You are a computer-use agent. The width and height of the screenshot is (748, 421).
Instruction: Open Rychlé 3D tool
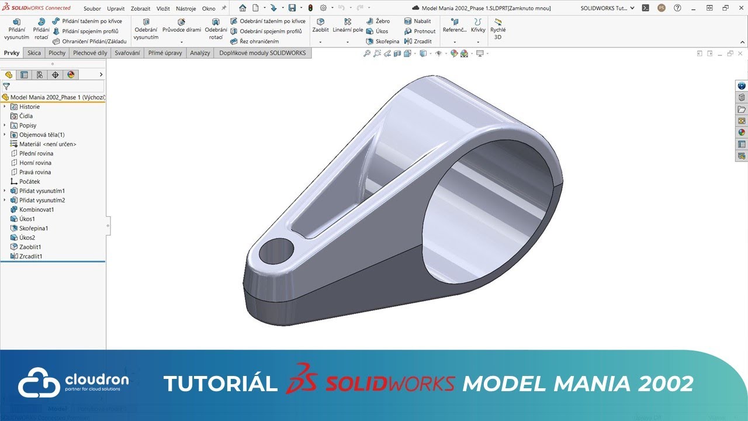(498, 29)
